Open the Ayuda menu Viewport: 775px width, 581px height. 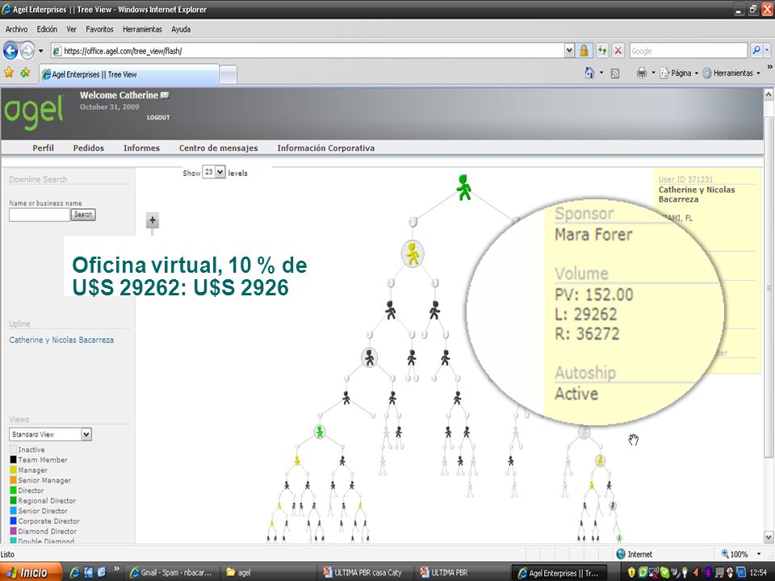pyautogui.click(x=181, y=29)
